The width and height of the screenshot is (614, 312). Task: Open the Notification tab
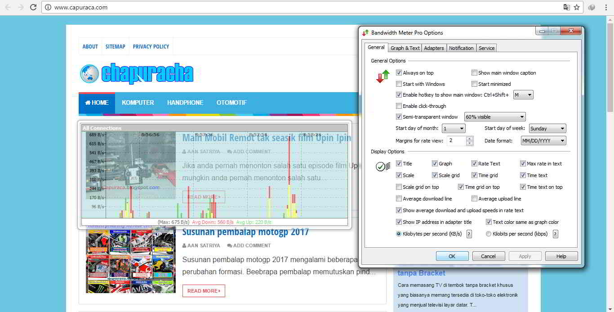pos(461,48)
